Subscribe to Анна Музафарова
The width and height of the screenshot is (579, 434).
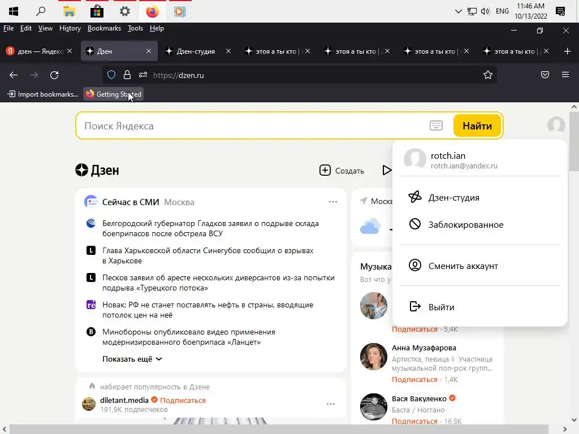coord(414,379)
